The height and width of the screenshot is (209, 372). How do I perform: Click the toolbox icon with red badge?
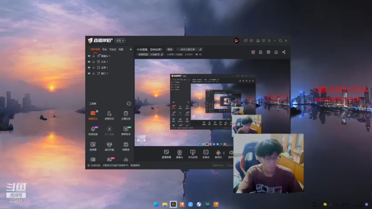coord(109,159)
